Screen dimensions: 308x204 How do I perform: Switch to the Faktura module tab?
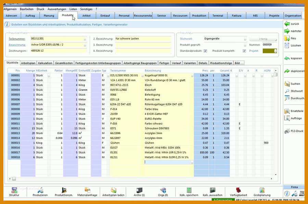coord(236,15)
